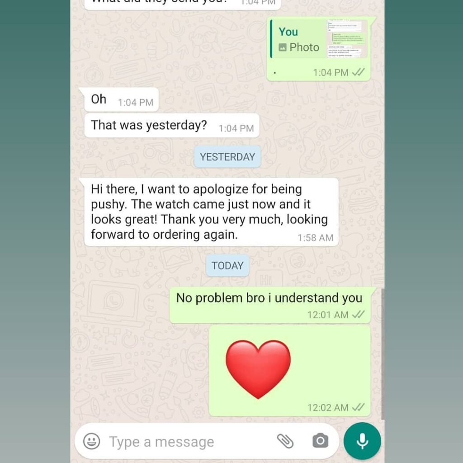This screenshot has width=463, height=463.
Task: Tap read ticks on 1:04 PM photo reply
Action: (359, 72)
